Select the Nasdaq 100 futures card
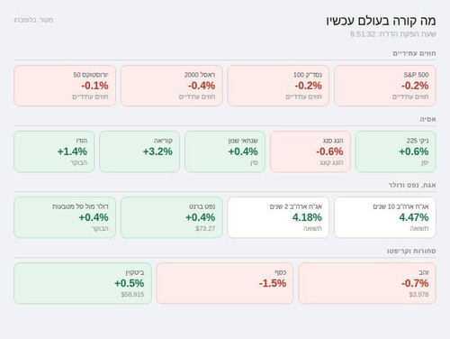450x339 pixels. [278, 86]
